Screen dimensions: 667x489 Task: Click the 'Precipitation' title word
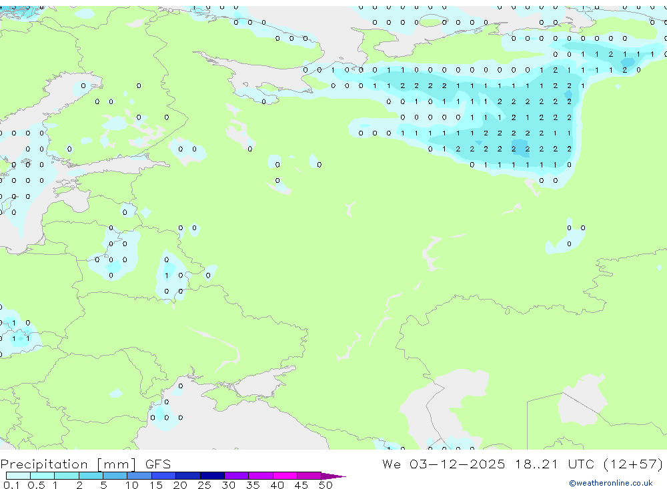pos(44,464)
